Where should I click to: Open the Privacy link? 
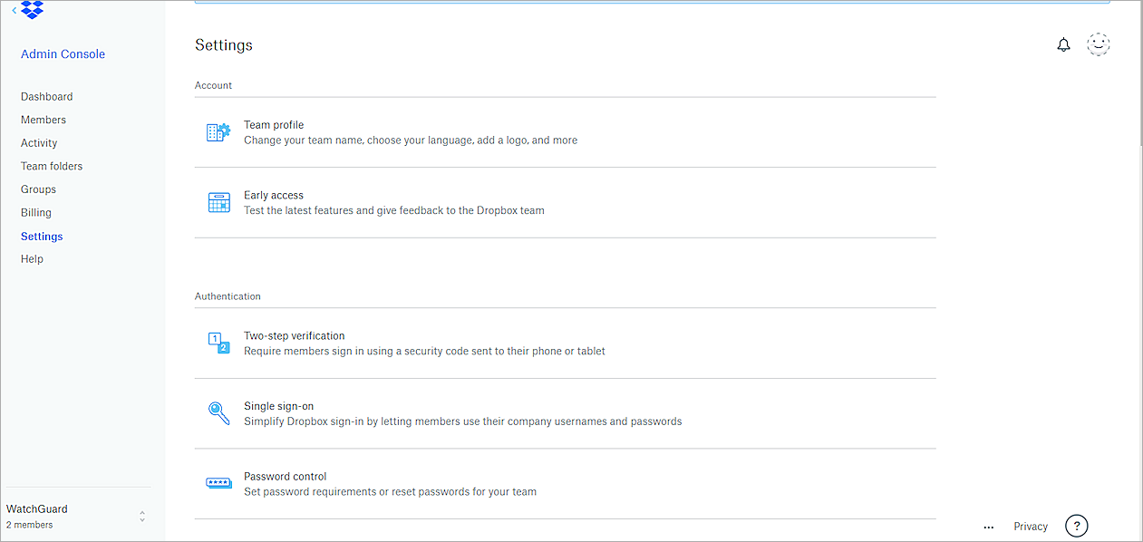[1030, 526]
